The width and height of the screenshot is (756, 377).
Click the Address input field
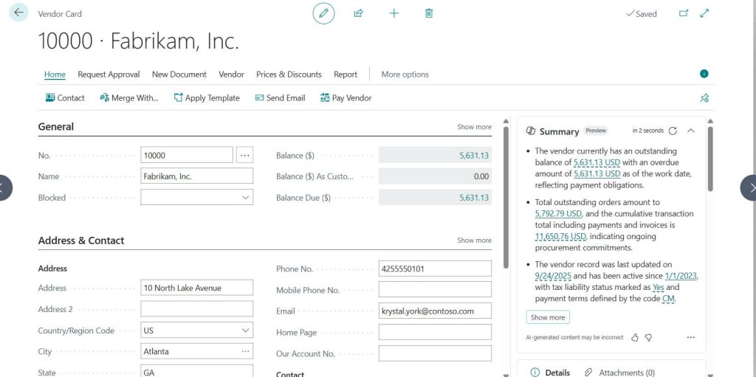click(196, 288)
